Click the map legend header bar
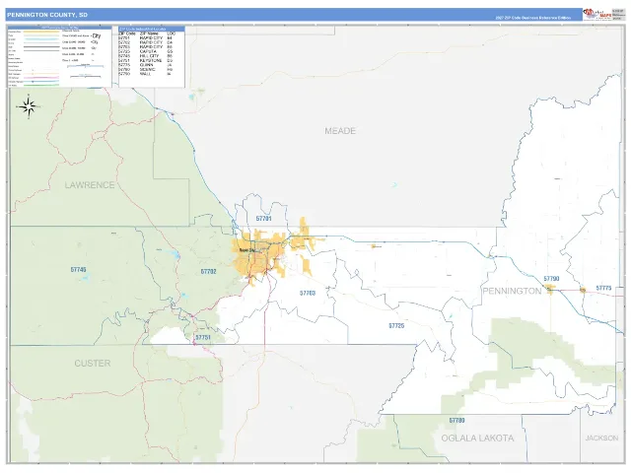The height and width of the screenshot is (473, 631). pyautogui.click(x=59, y=28)
